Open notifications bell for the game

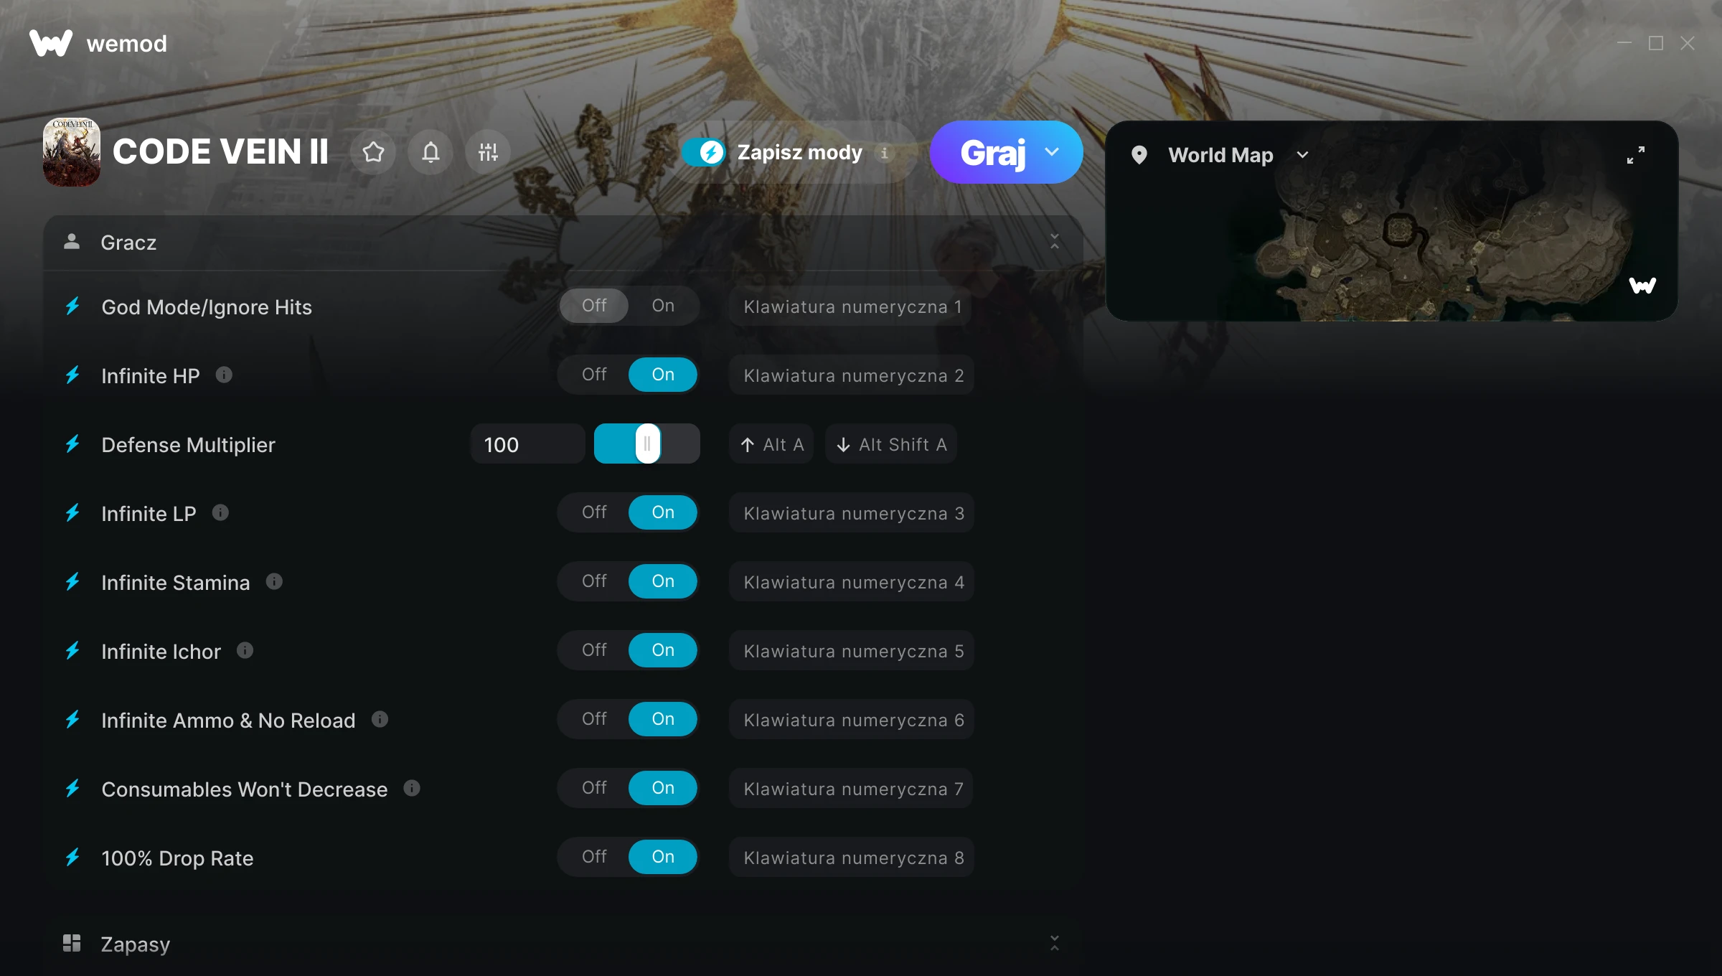430,152
